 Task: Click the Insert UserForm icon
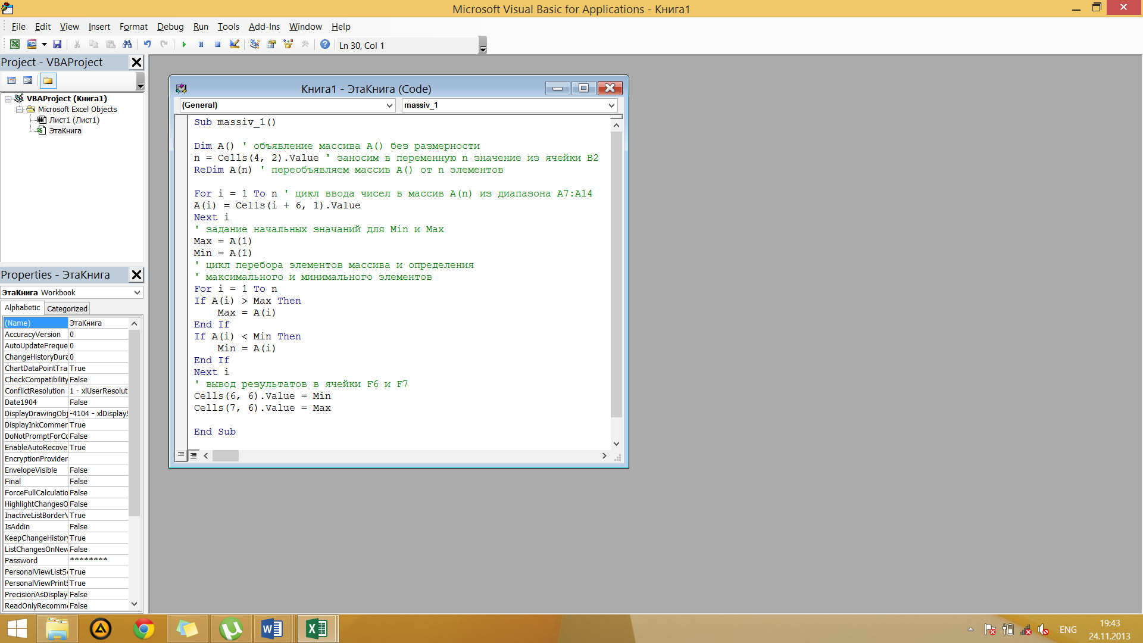click(x=32, y=44)
